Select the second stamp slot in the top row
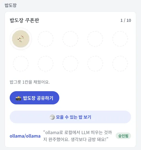The image size is (141, 150). [46, 39]
